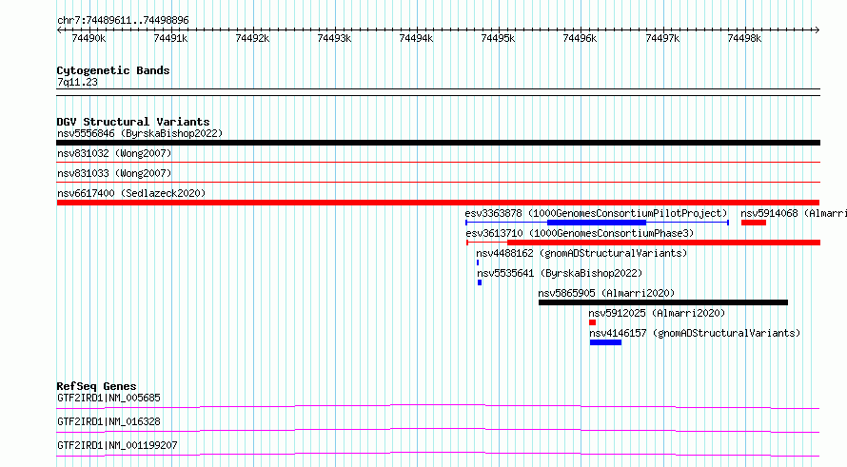Select nsv4146157 (gnomADStructuralVariants) label
The height and width of the screenshot is (467, 847).
[695, 333]
